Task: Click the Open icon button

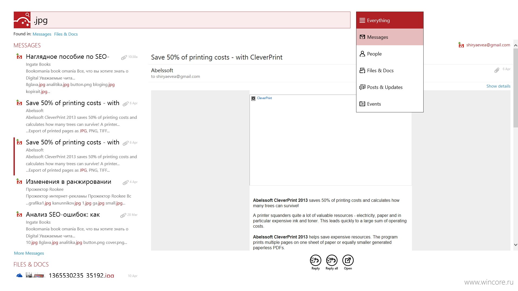Action: 348,260
